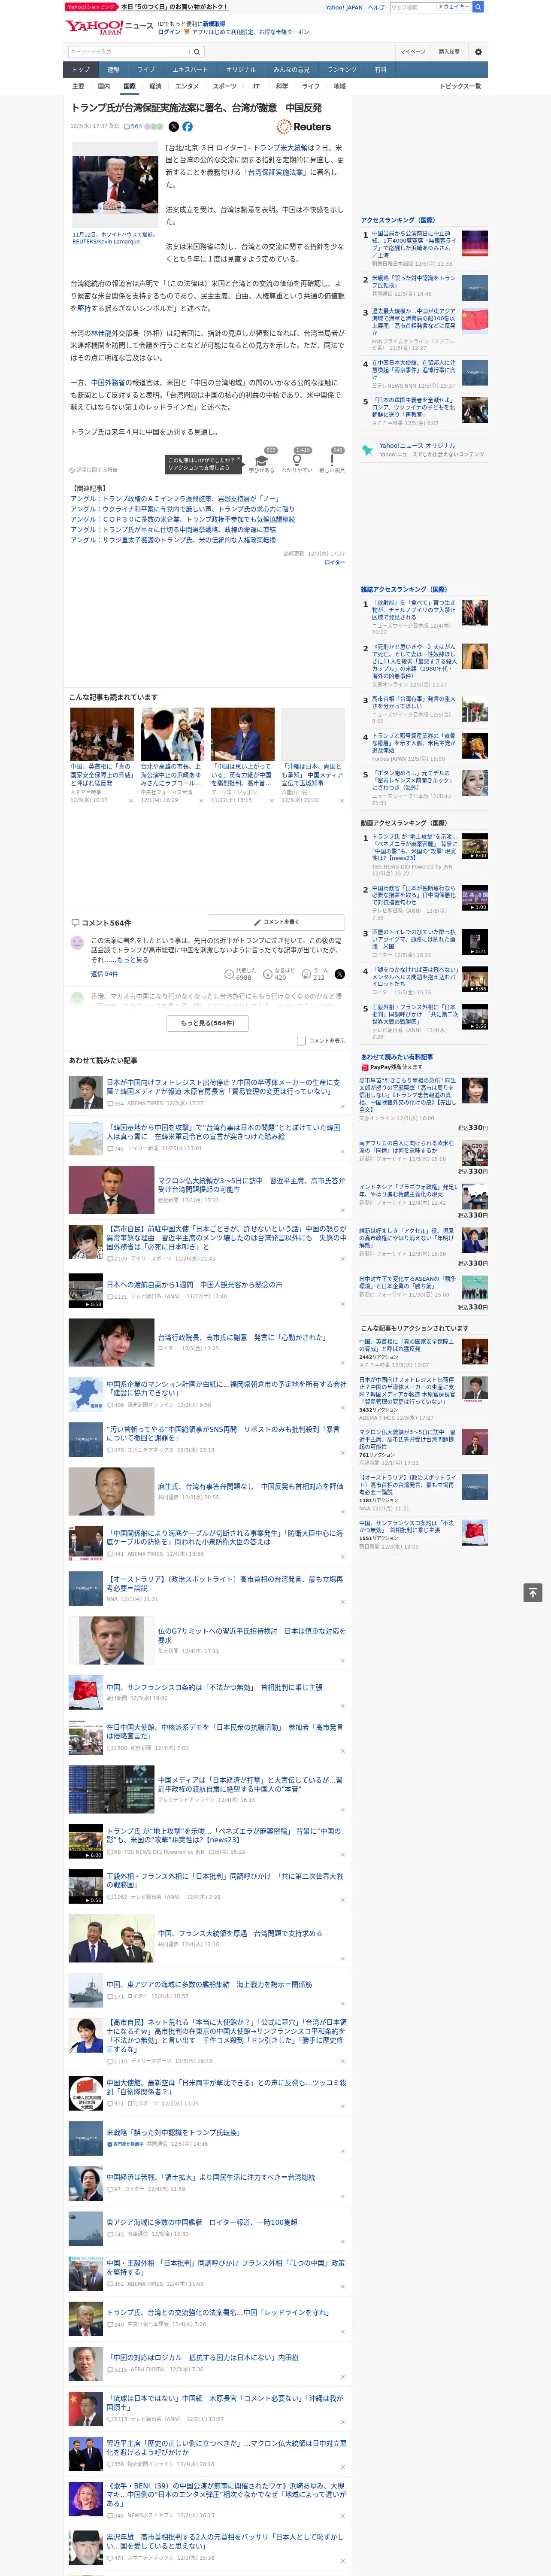Toggle the コメント非表示 checkbox
This screenshot has height=2576, width=551.
[301, 1041]
